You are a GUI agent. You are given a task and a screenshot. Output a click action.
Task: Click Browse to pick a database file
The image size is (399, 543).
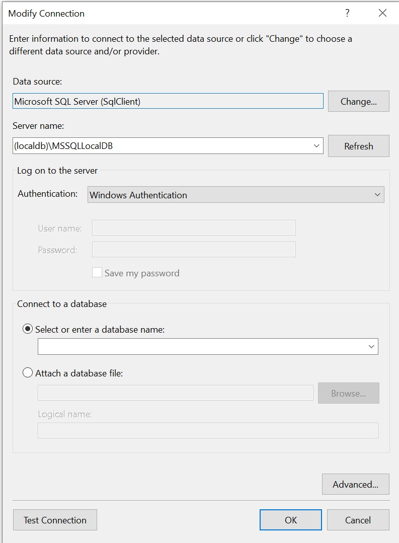[x=348, y=393]
